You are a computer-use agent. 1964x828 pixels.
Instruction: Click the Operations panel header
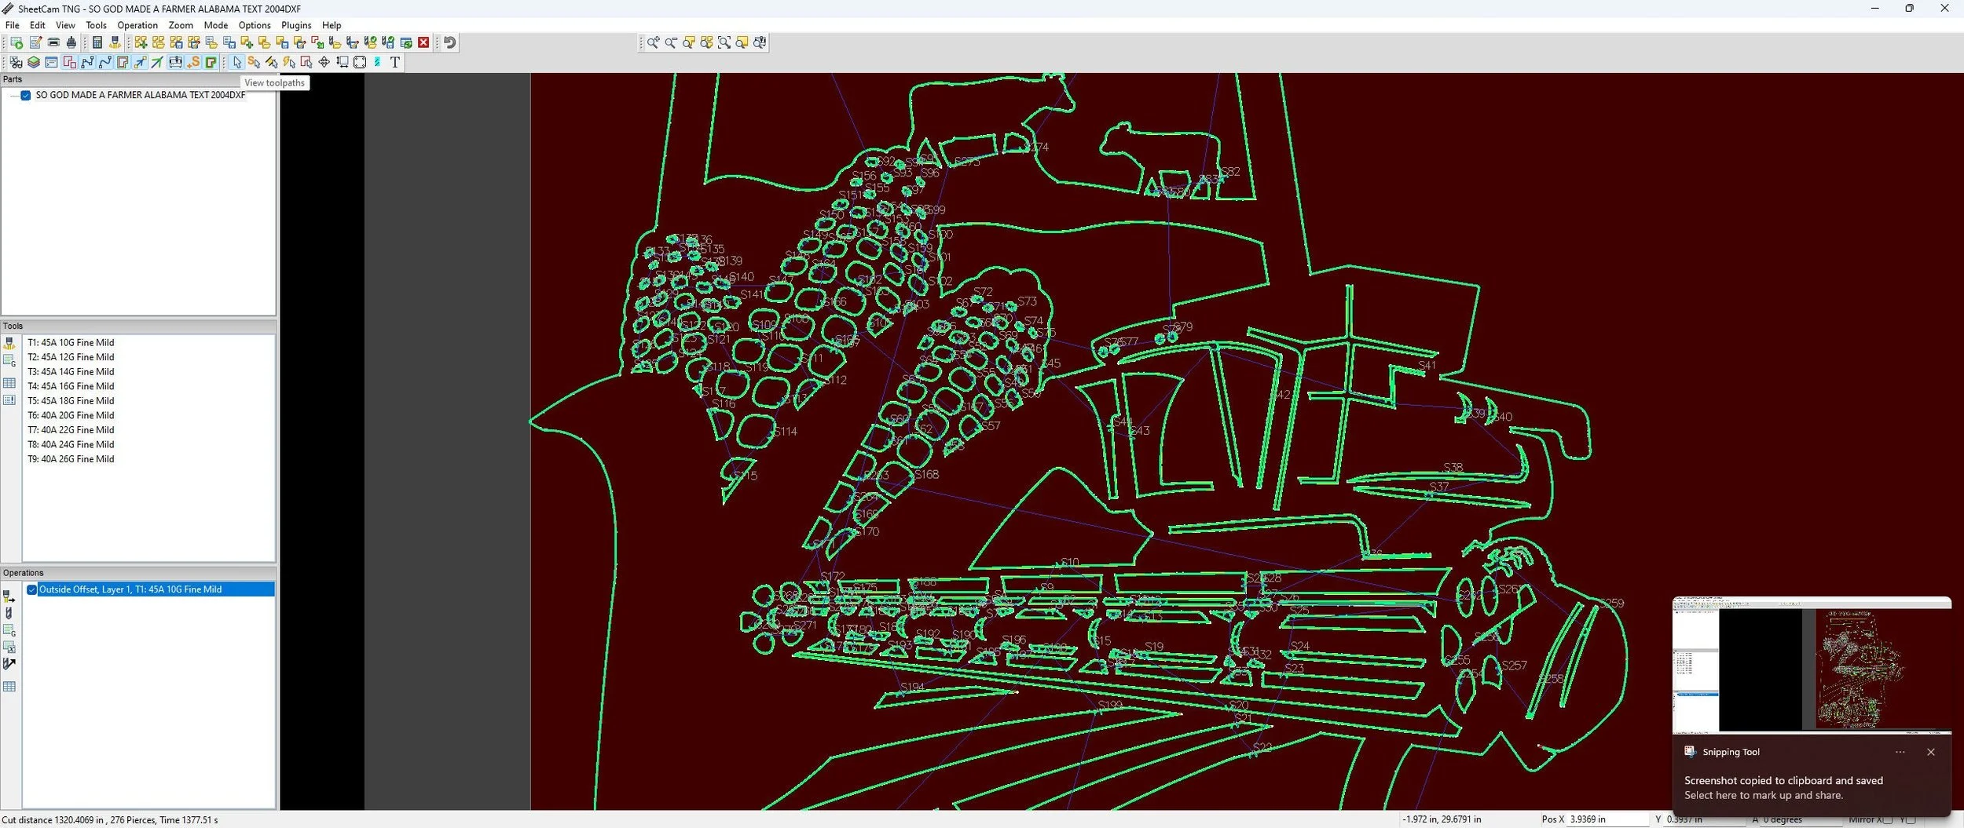point(138,573)
